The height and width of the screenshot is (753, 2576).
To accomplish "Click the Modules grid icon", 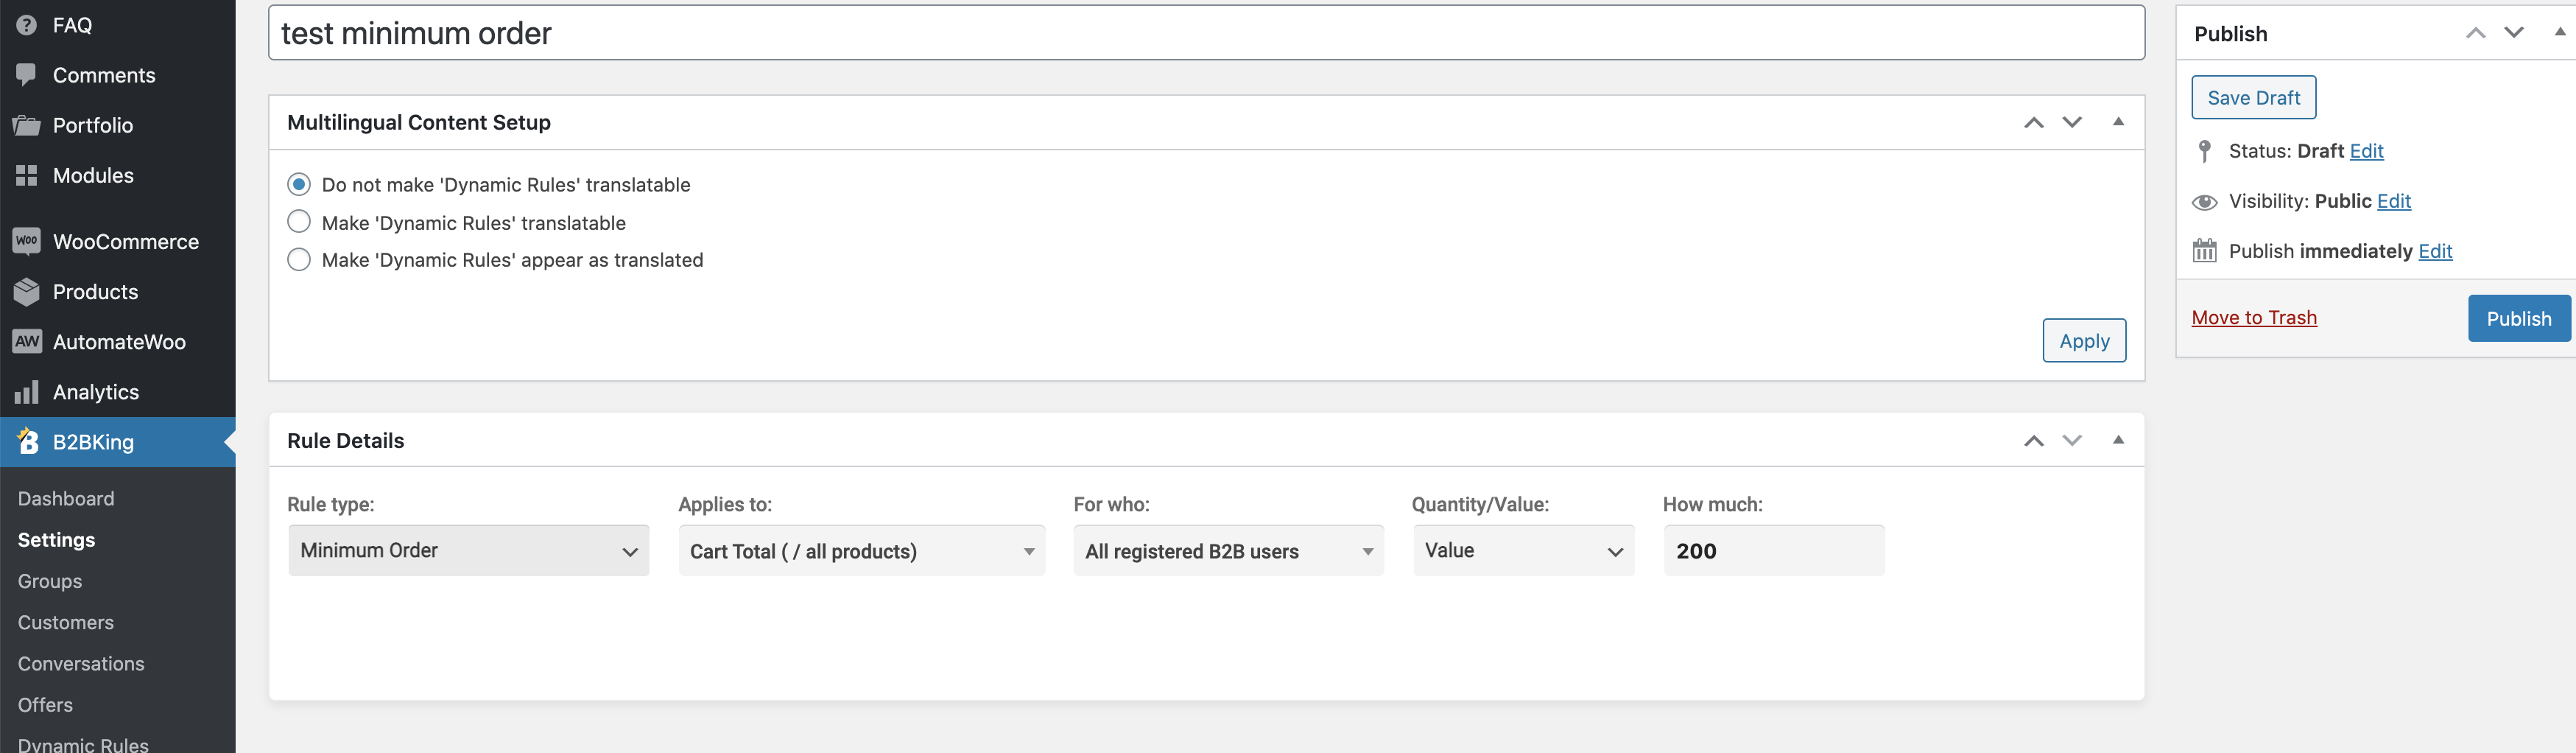I will (27, 175).
